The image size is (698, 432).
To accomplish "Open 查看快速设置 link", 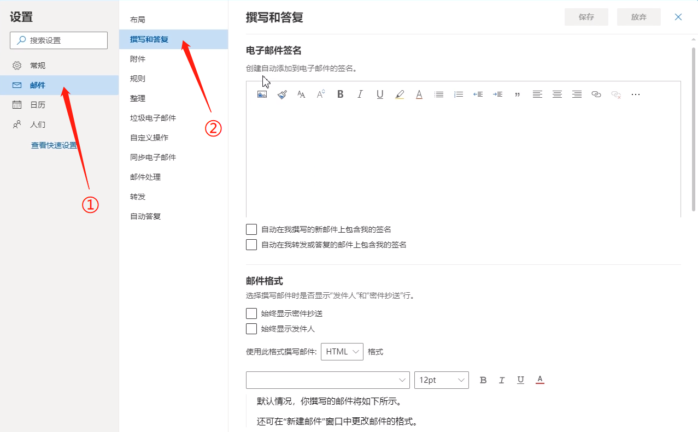I will [x=54, y=145].
